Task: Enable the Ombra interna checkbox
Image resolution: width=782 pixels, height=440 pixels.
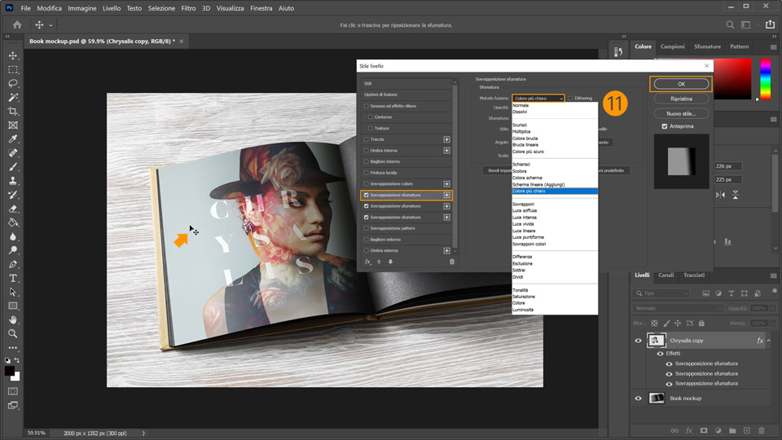Action: (367, 150)
